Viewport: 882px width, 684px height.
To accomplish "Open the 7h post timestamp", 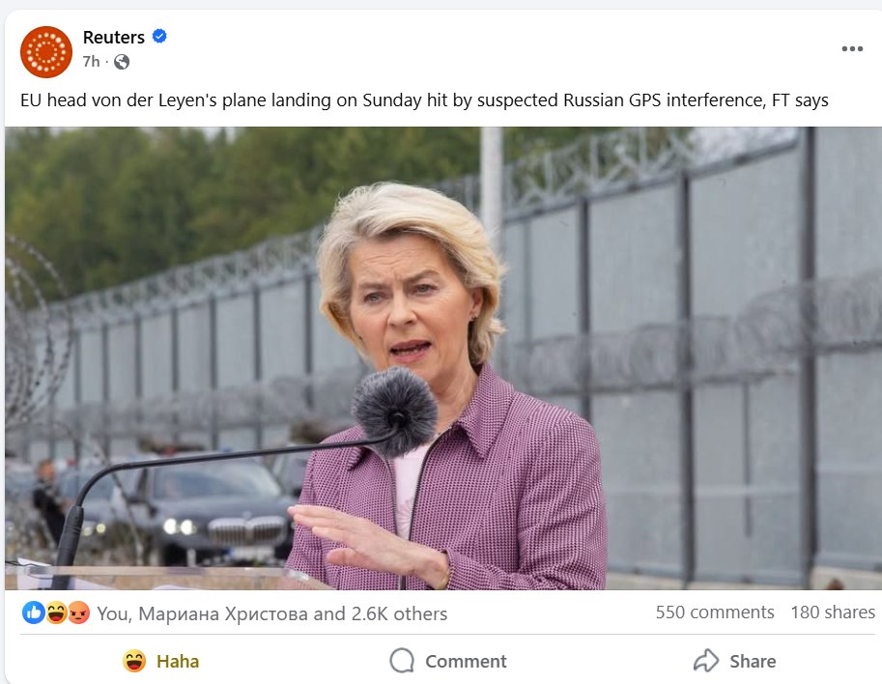I will (x=91, y=62).
